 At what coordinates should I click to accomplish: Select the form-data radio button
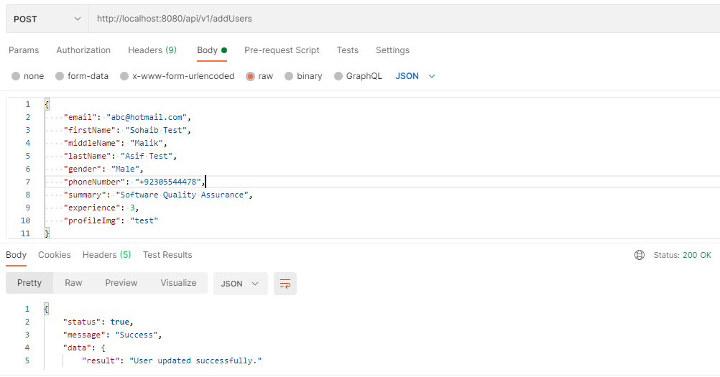point(60,76)
